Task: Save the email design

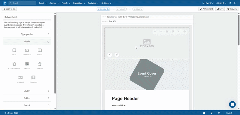Action: tap(220, 9)
